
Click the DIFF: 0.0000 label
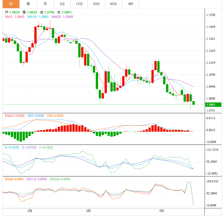click(36, 116)
